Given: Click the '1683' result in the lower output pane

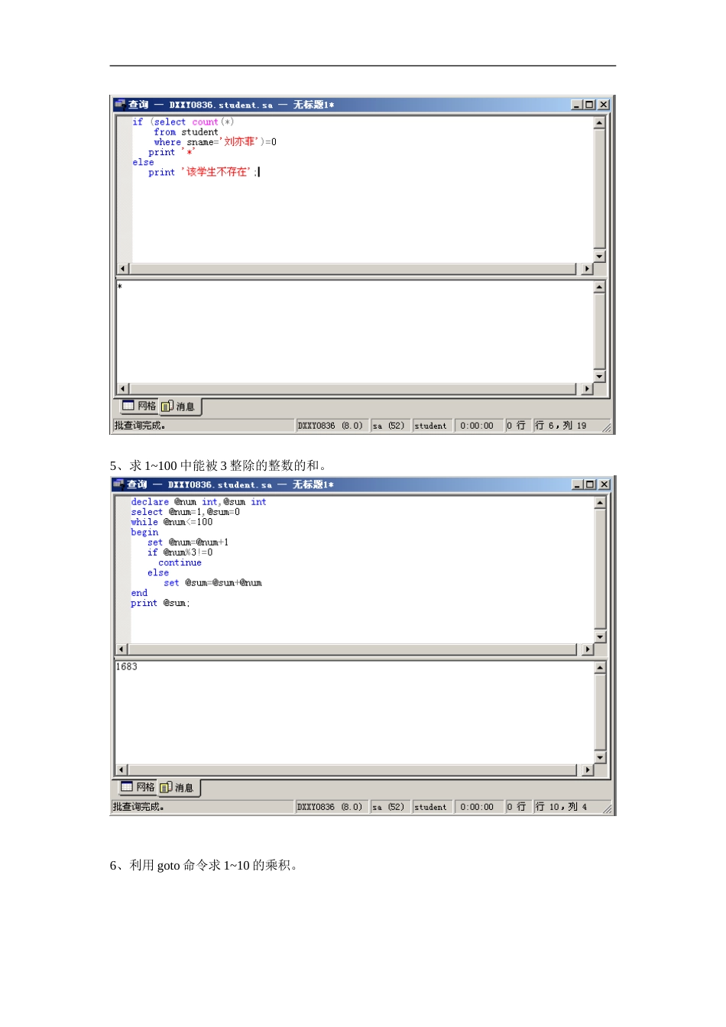Looking at the screenshot, I should click(127, 667).
